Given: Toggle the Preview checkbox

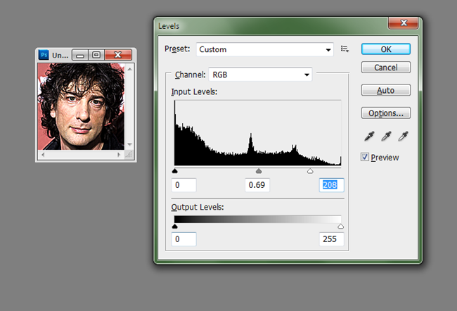Looking at the screenshot, I should (365, 157).
